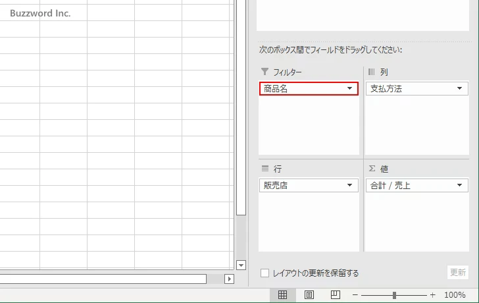479x303 pixels.
Task: Click the vertical scroll down arrow
Action: [241, 265]
